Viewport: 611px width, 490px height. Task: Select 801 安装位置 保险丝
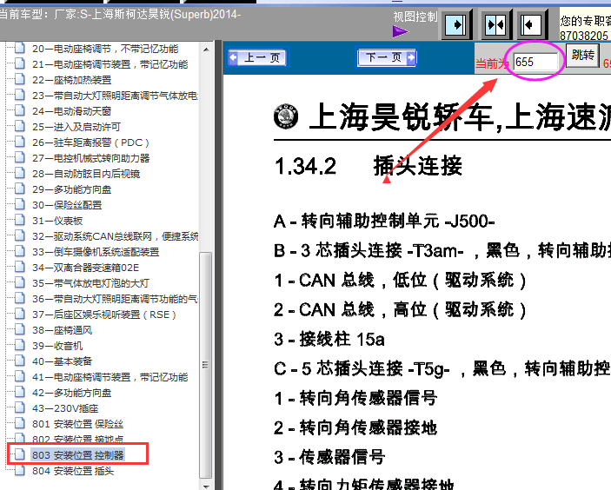click(77, 424)
